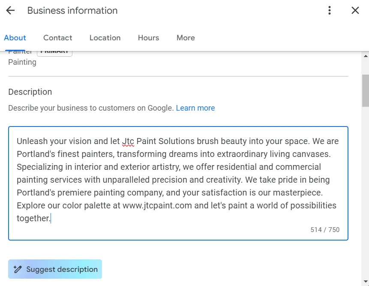Close the Business information dialog
The image size is (369, 286).
click(355, 10)
